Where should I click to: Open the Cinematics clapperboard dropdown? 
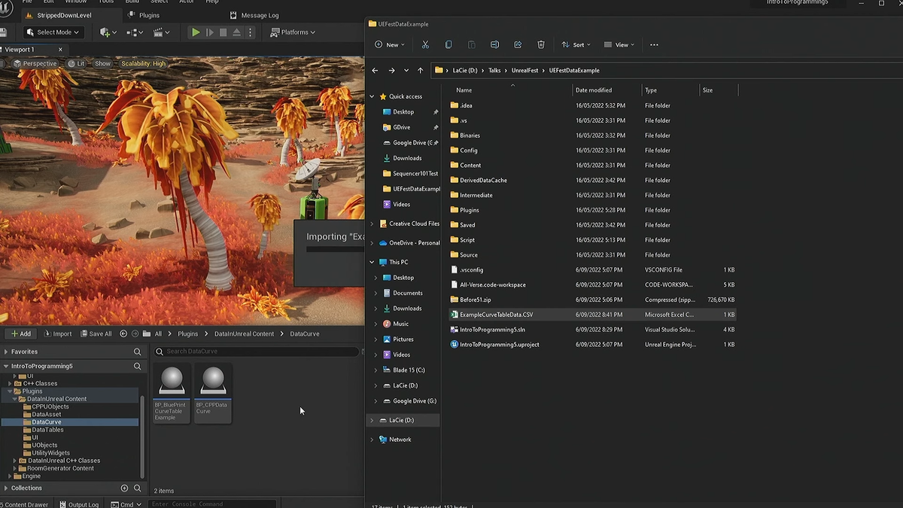click(x=160, y=32)
